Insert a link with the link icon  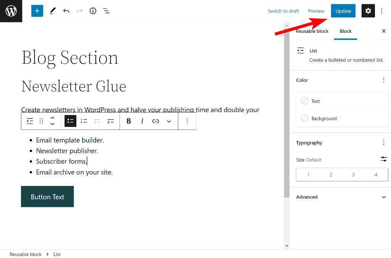(155, 121)
